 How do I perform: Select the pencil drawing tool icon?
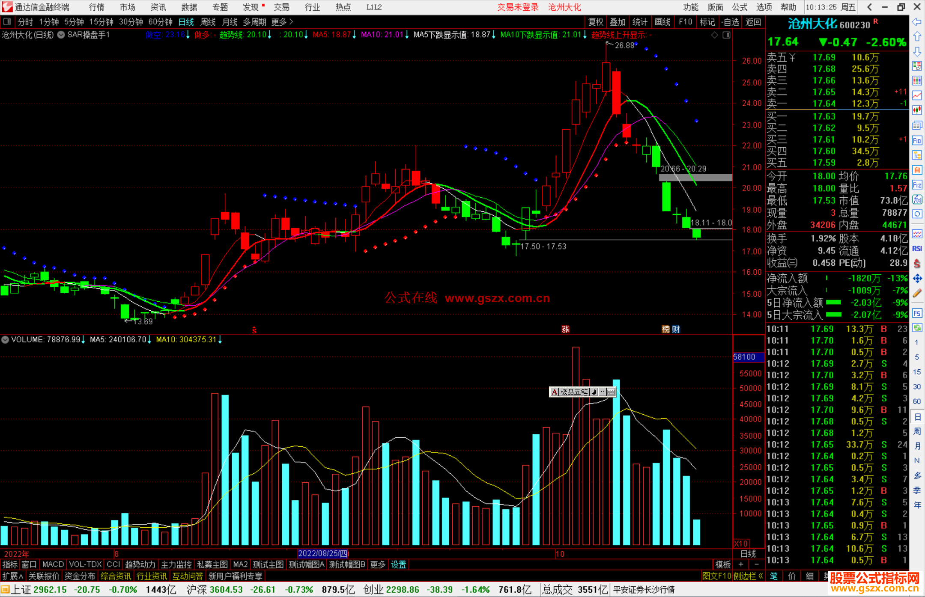[x=917, y=293]
